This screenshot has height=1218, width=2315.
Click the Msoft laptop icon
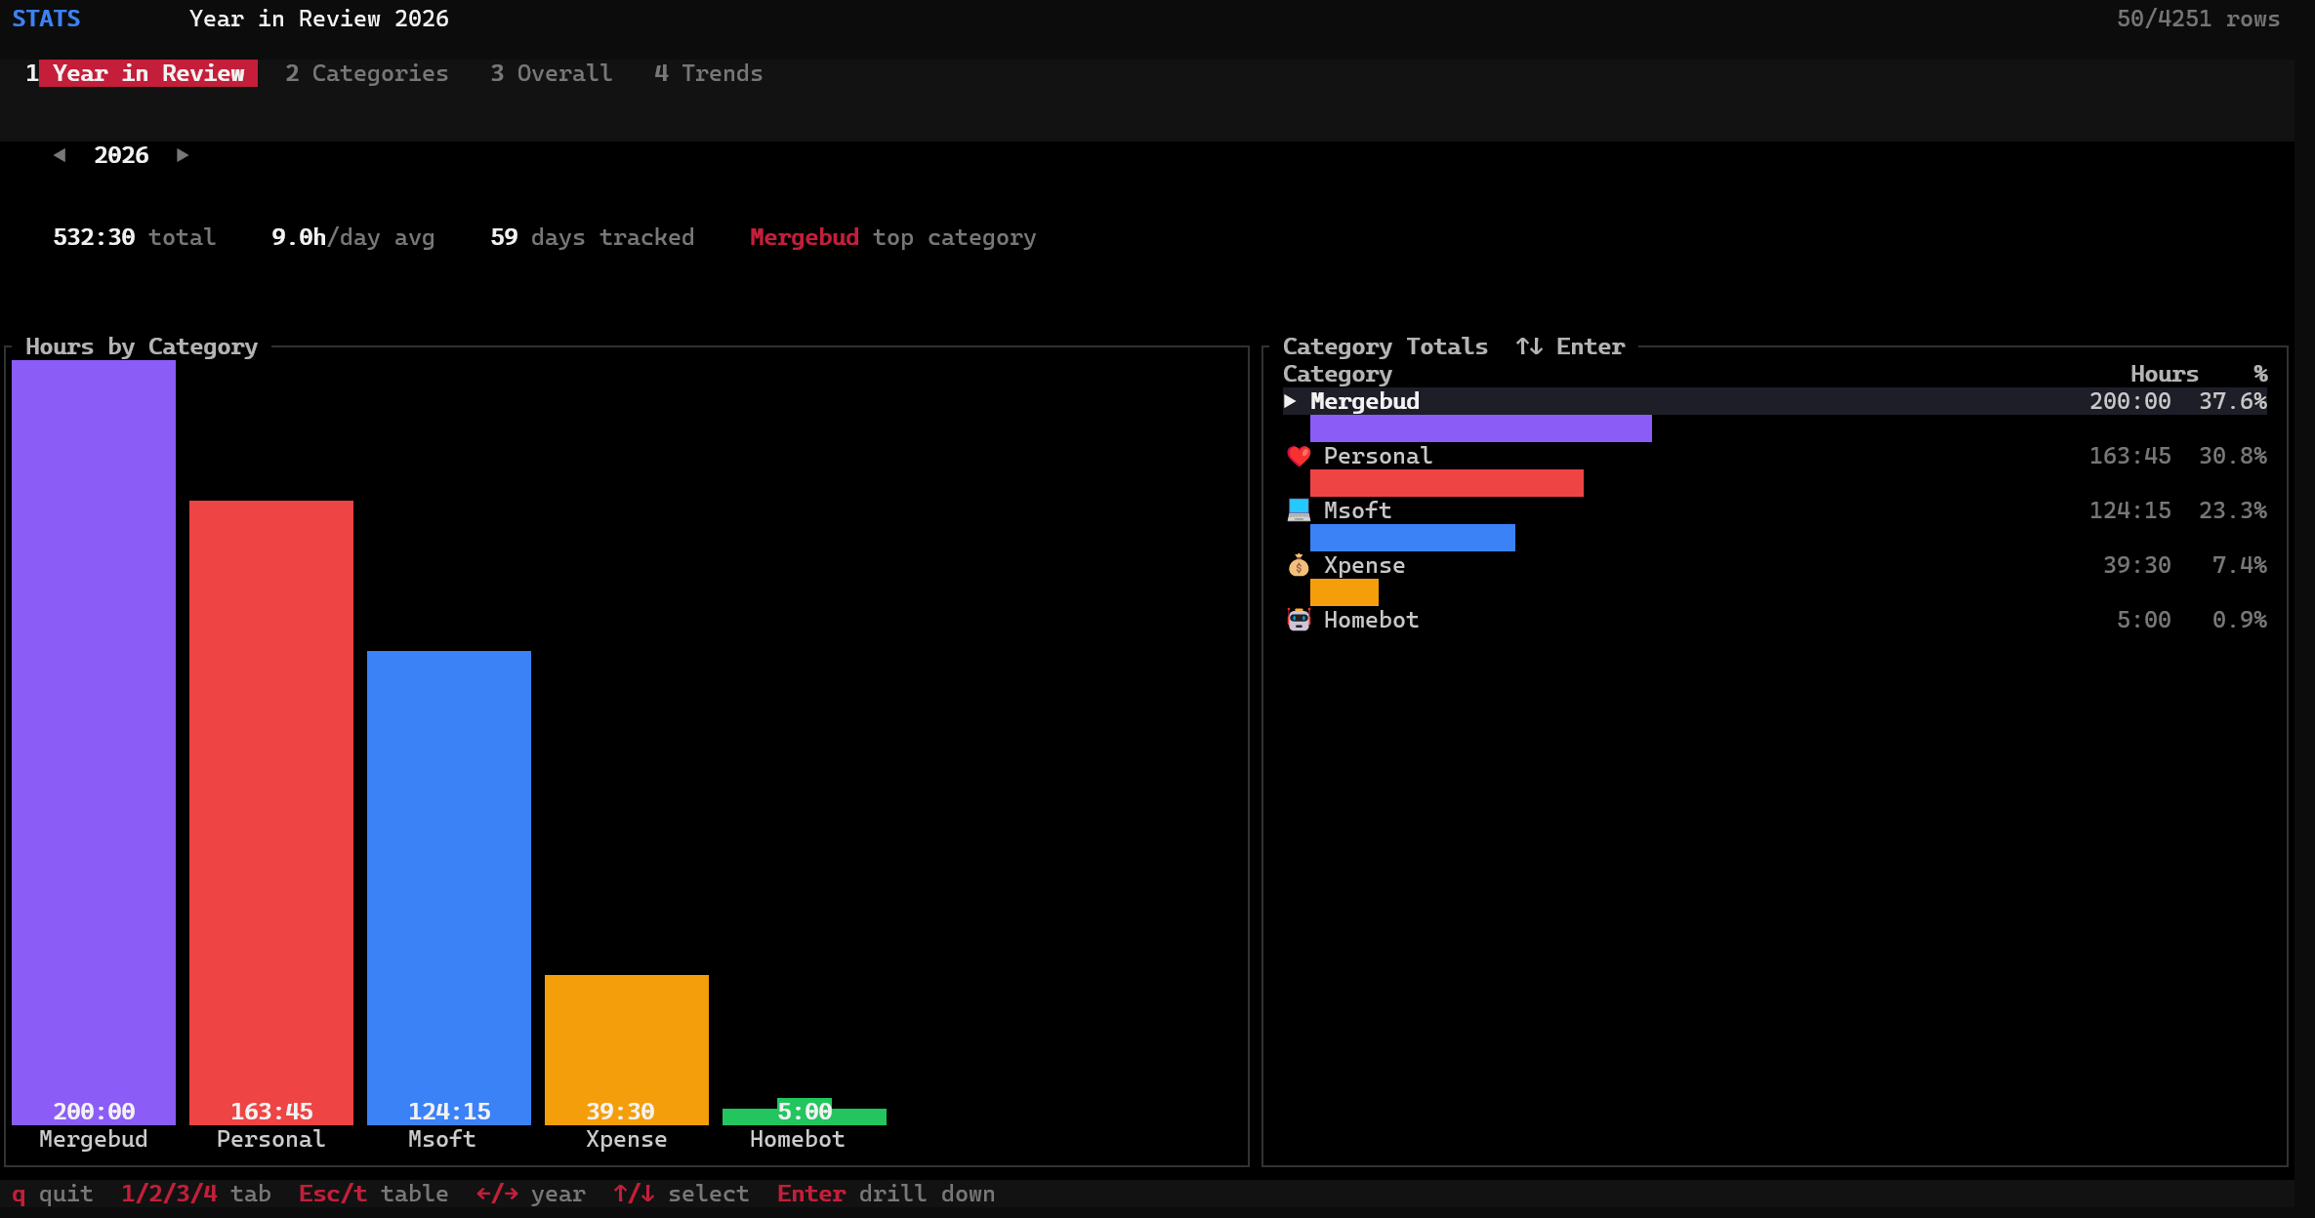[1298, 510]
